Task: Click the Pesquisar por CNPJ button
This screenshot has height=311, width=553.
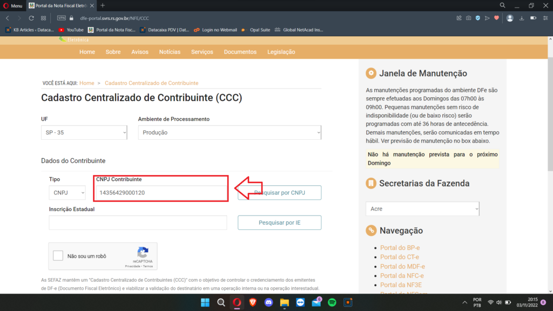Action: pyautogui.click(x=279, y=193)
